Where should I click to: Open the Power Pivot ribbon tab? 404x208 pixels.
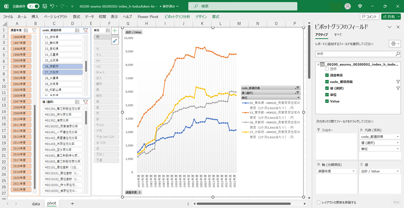(x=148, y=17)
